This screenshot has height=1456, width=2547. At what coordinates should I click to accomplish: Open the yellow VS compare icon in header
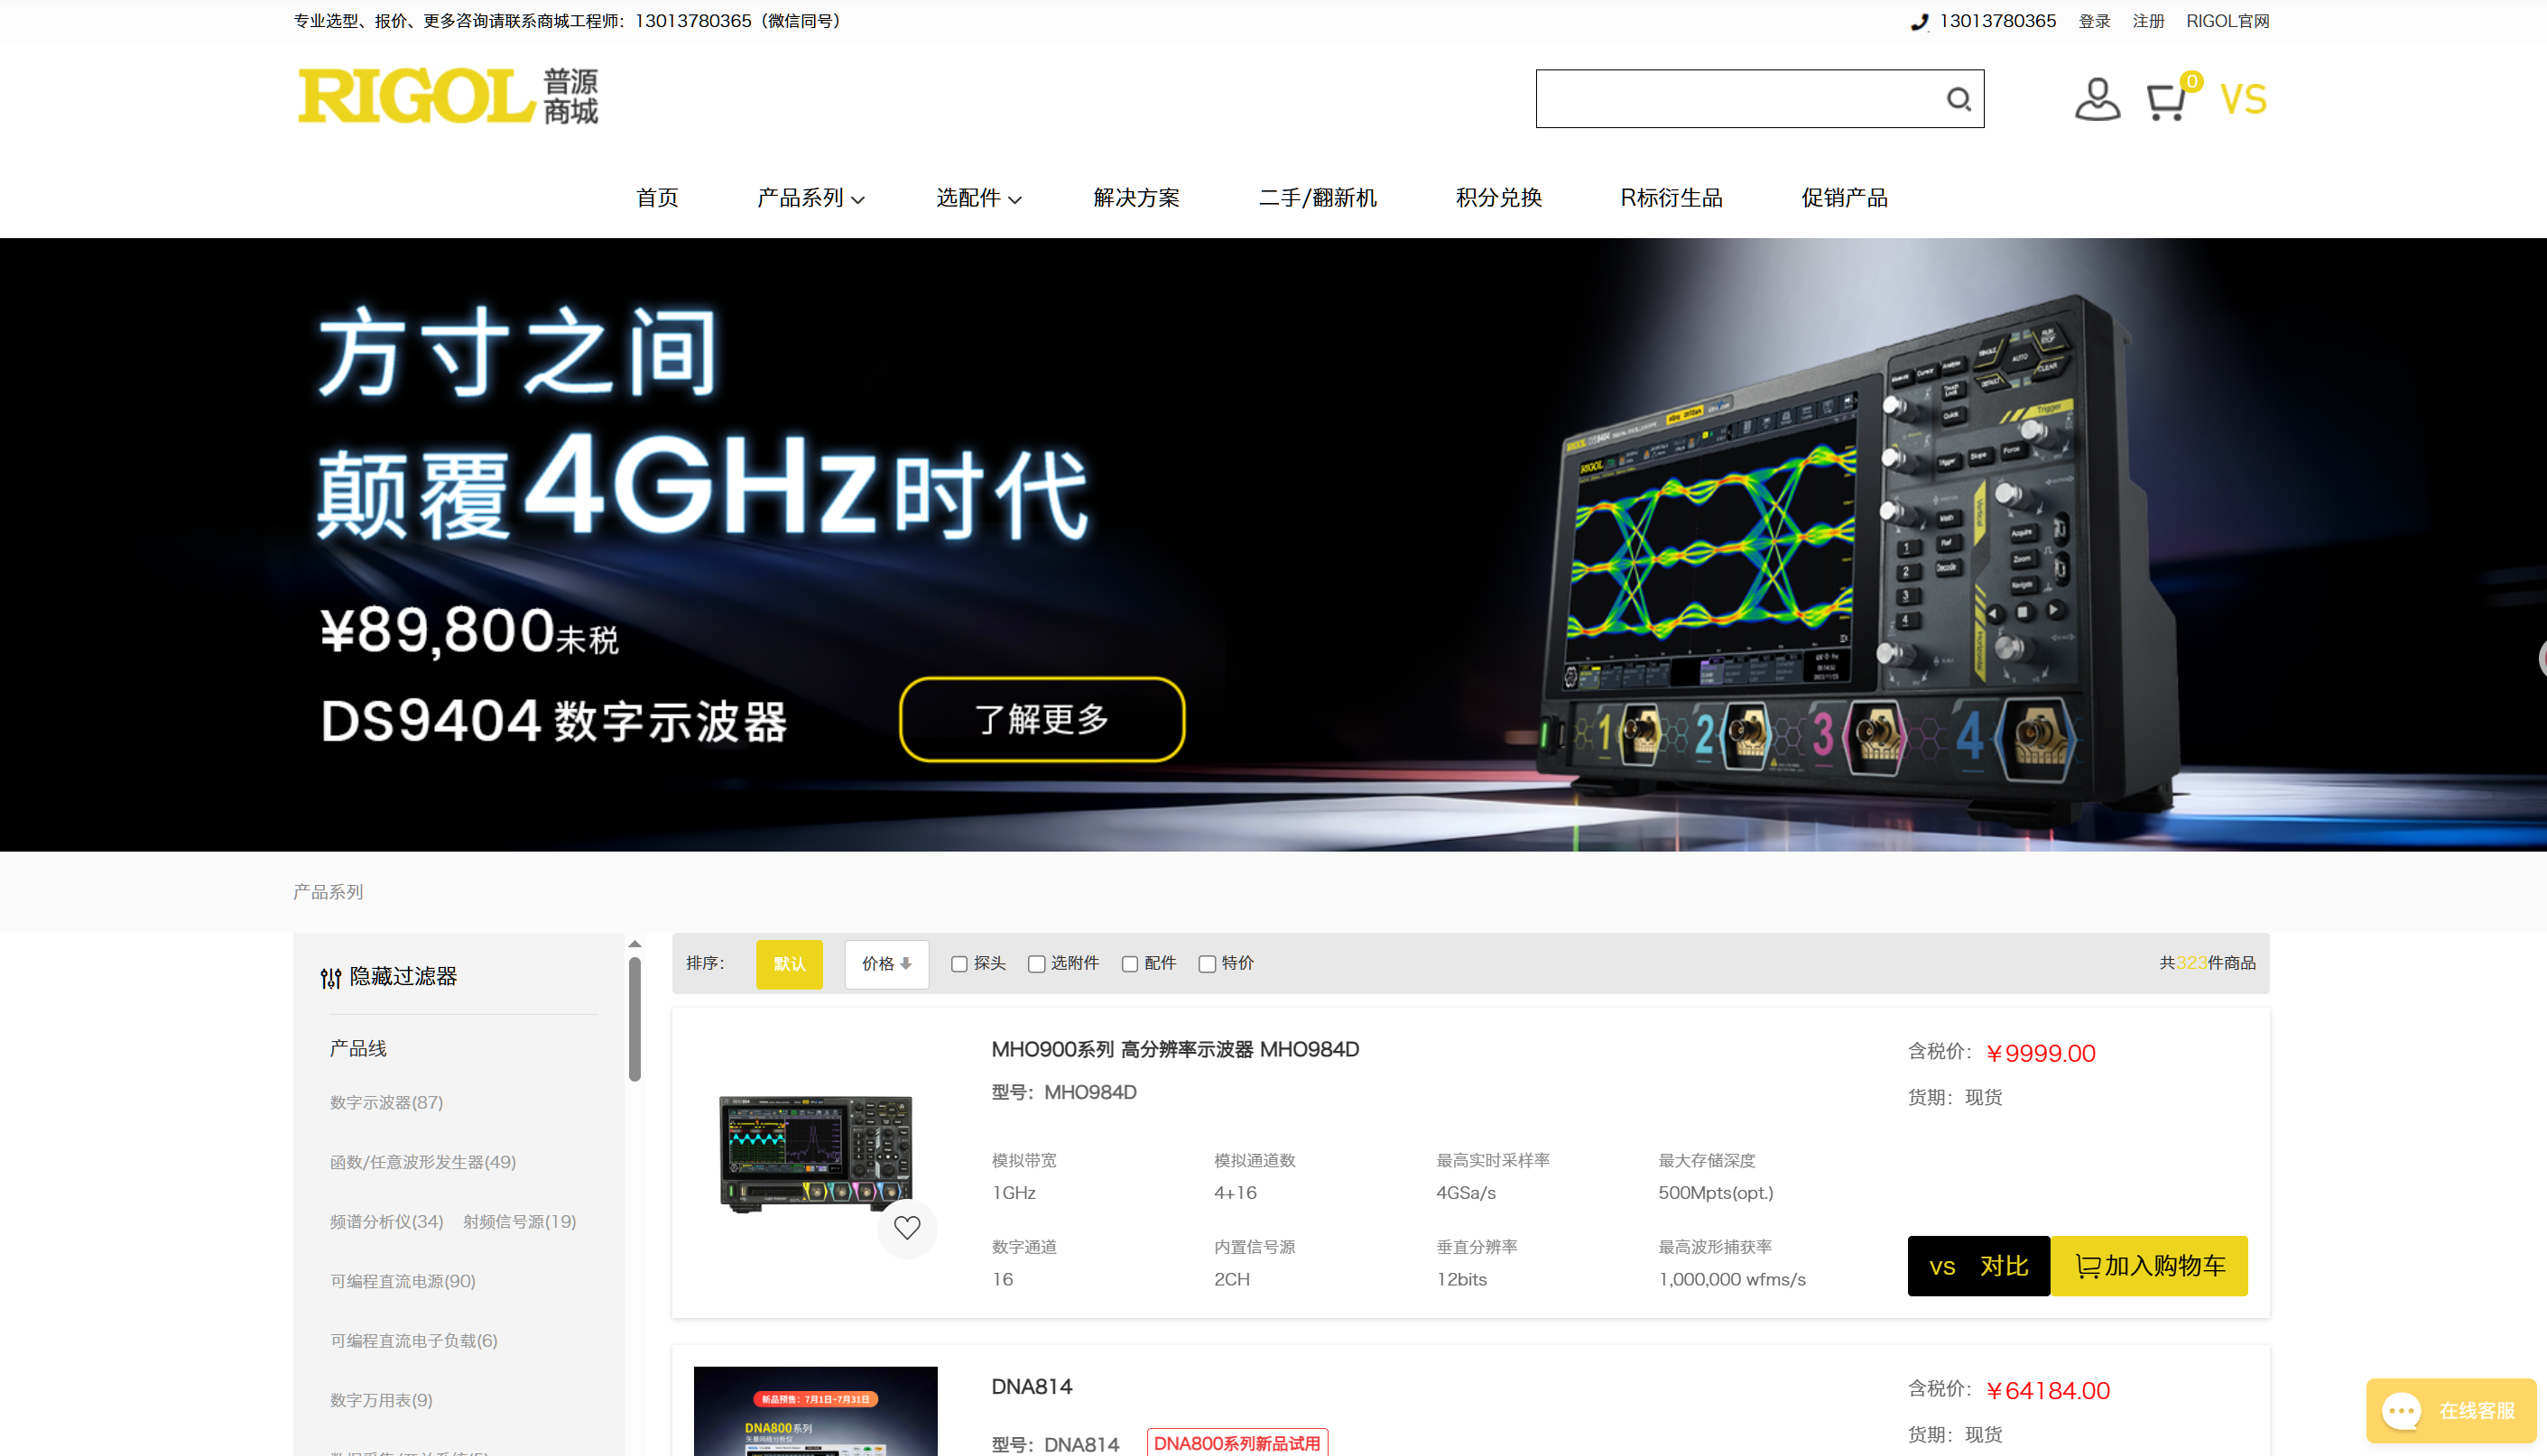pos(2243,99)
